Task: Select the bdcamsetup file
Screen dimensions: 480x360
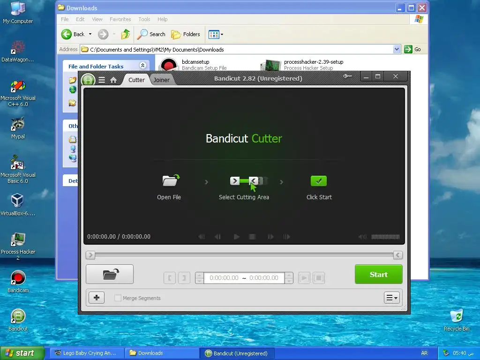Action: coord(194,64)
